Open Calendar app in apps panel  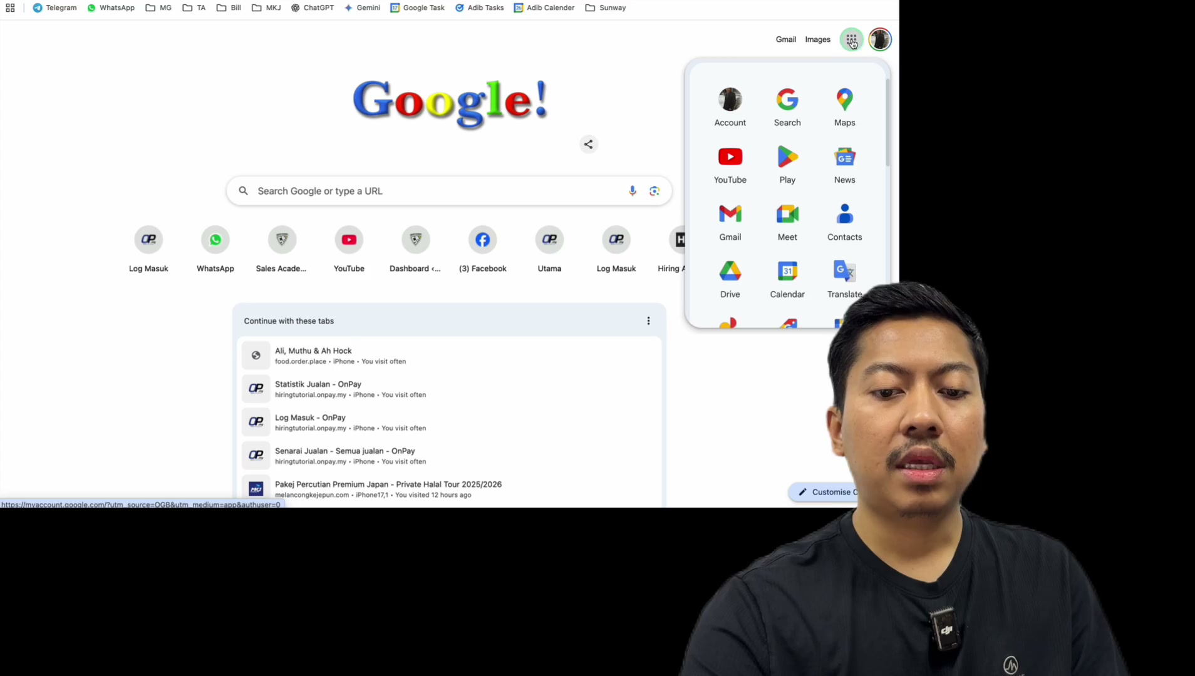point(787,279)
